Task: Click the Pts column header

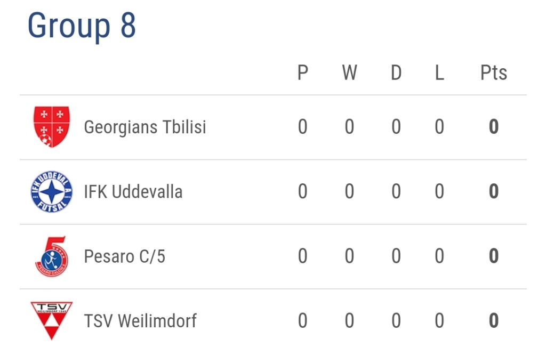Action: [x=493, y=73]
